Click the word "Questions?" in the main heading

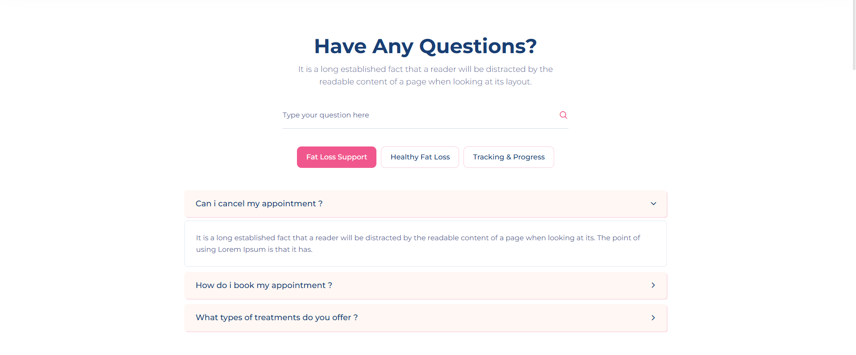click(478, 46)
